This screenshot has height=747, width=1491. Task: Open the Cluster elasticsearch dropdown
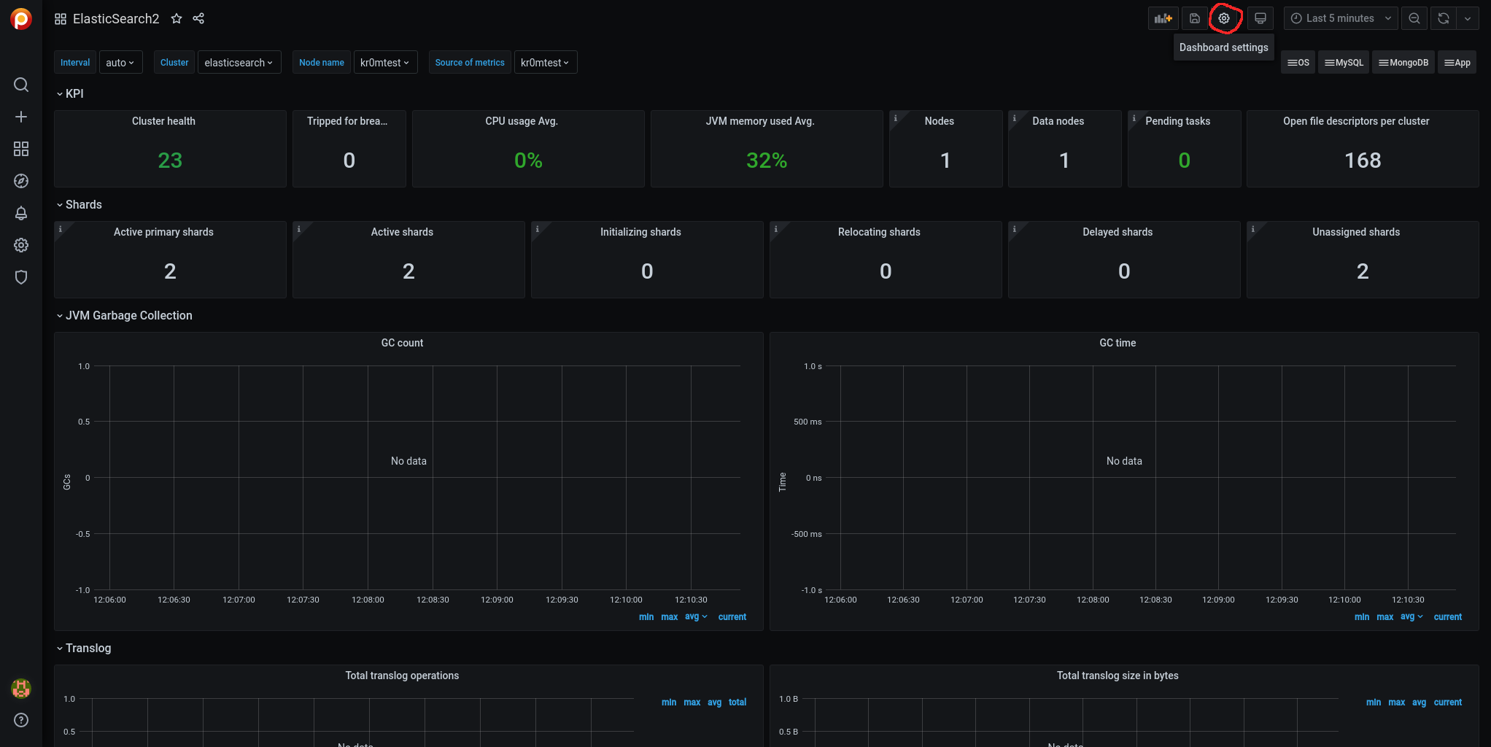point(239,63)
